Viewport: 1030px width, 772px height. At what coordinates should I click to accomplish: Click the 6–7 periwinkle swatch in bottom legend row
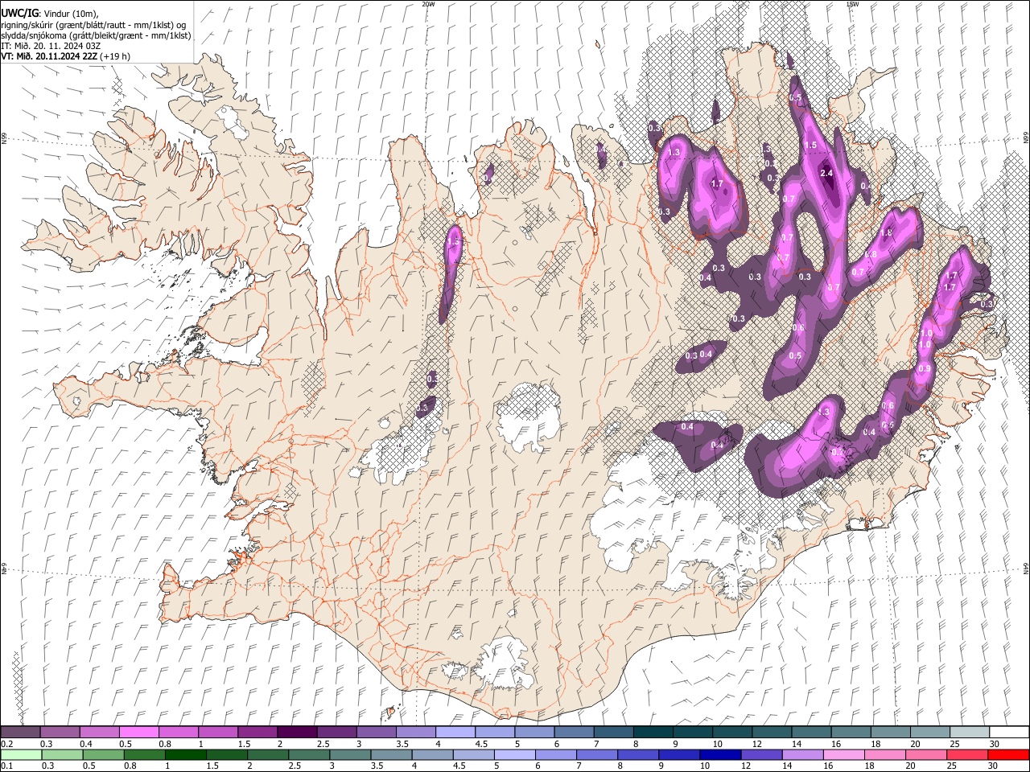click(x=556, y=754)
